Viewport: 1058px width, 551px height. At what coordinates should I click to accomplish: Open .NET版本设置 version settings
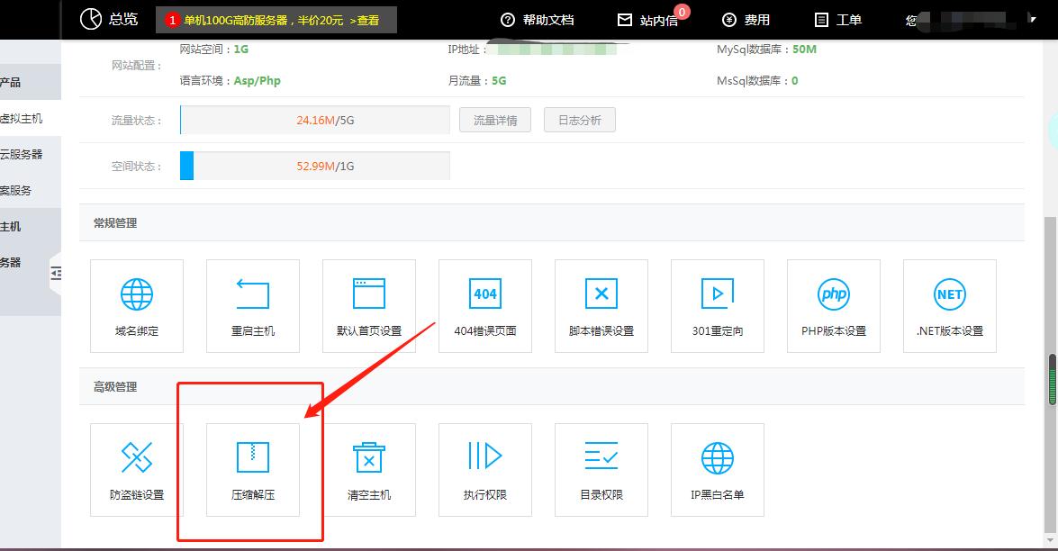click(949, 304)
